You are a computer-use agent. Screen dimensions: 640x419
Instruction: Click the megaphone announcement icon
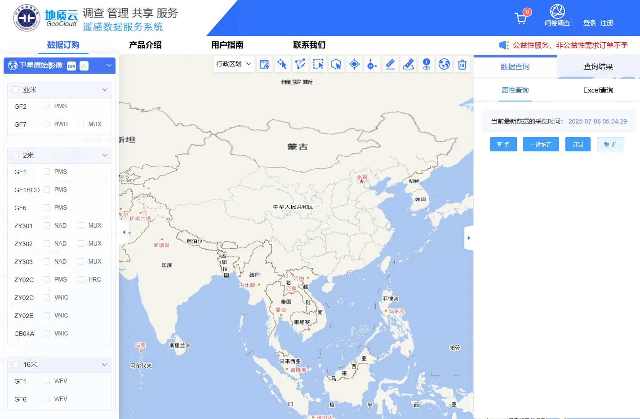pos(504,45)
